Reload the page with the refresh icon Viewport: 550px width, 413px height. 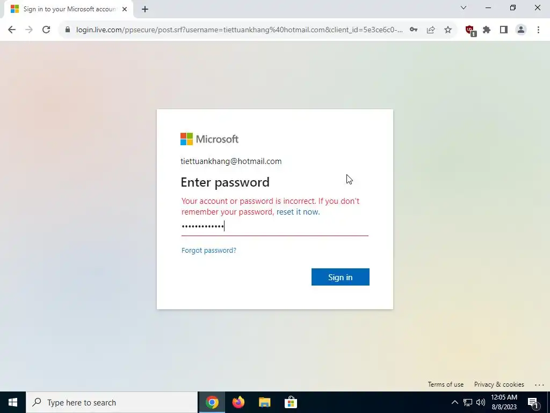[46, 30]
